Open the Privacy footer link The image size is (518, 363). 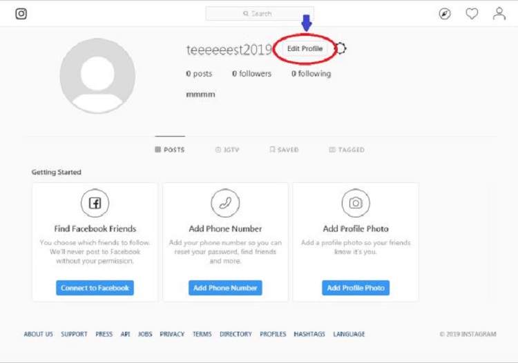pos(172,334)
